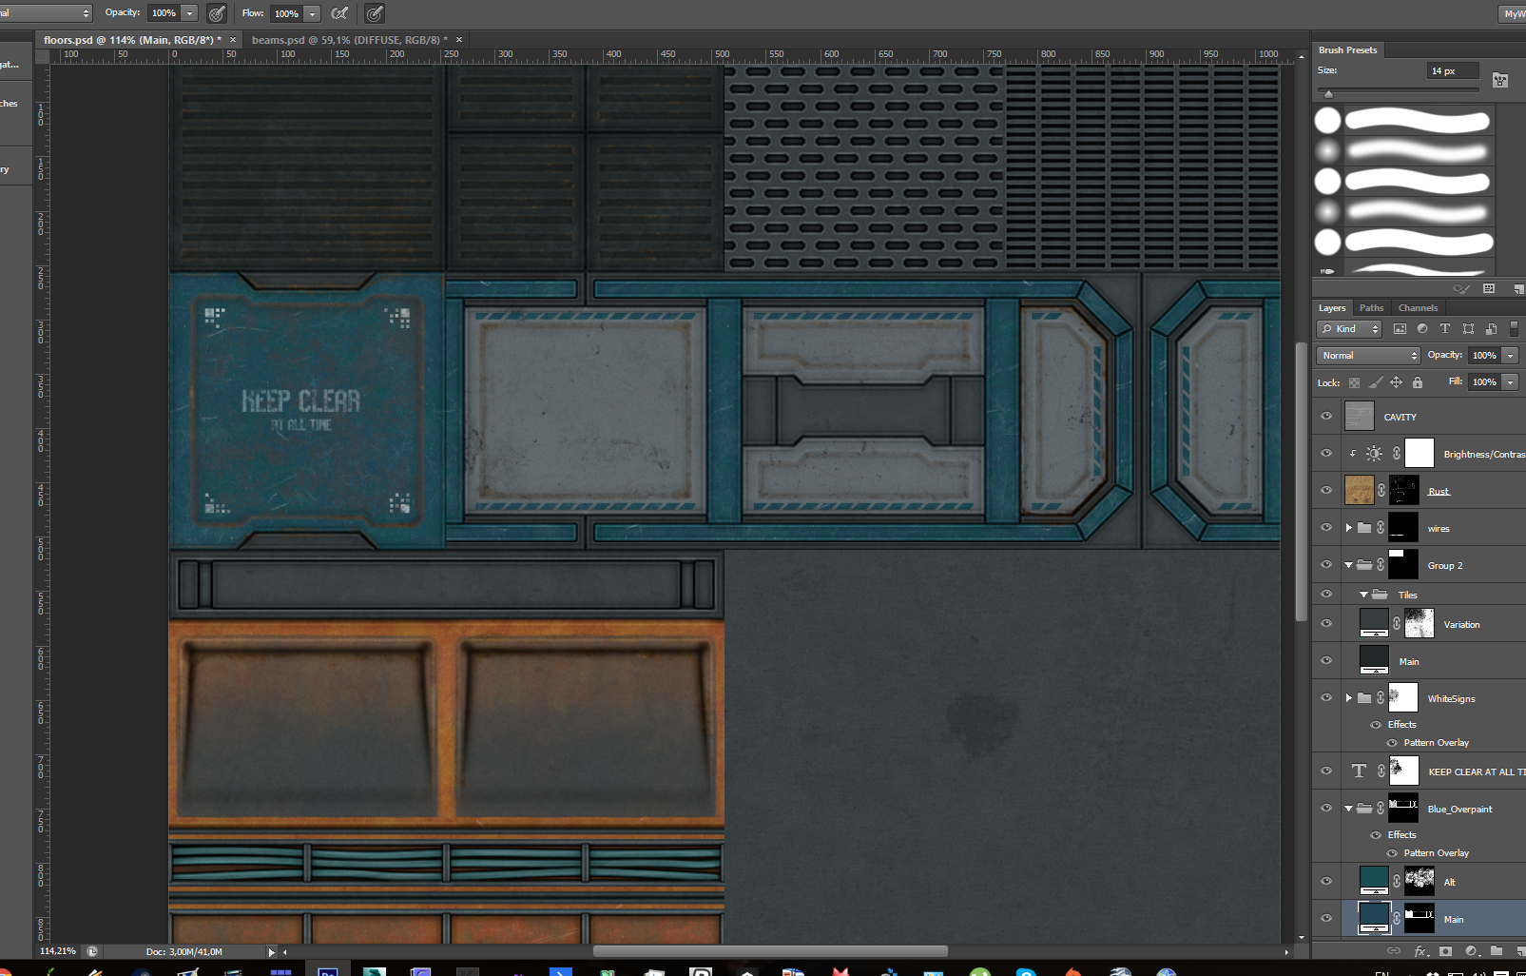
Task: Add a layer mask icon at panel bottom
Action: [1446, 950]
